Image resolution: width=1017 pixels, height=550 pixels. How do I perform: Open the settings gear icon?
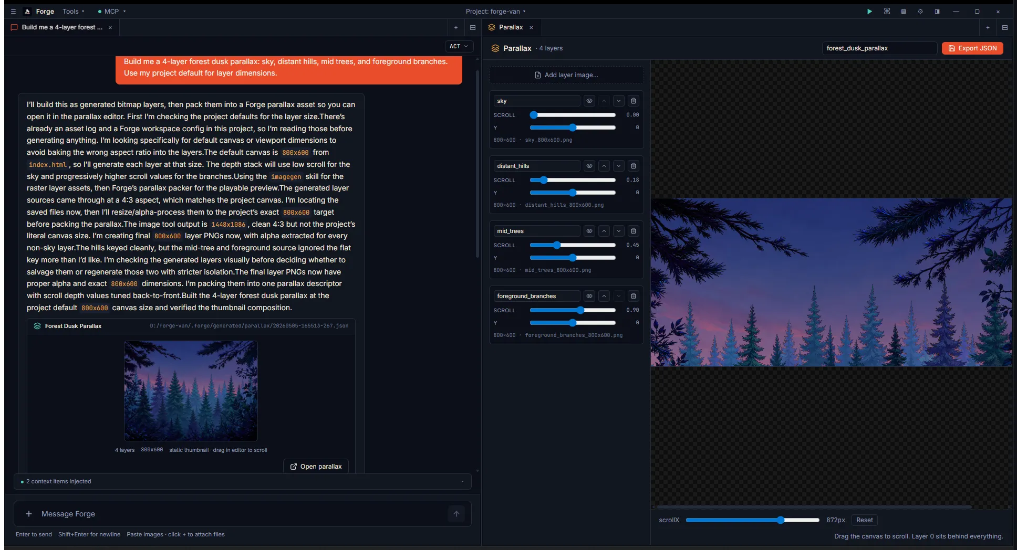(920, 12)
